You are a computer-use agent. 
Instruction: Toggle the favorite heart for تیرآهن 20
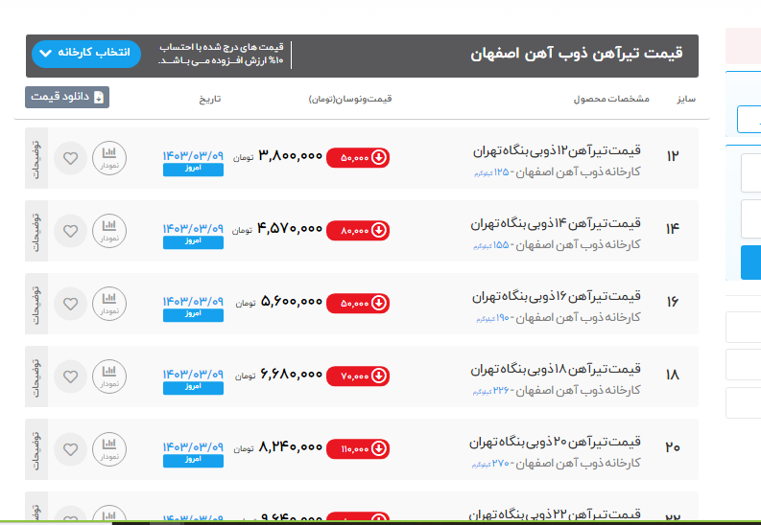[x=70, y=449]
